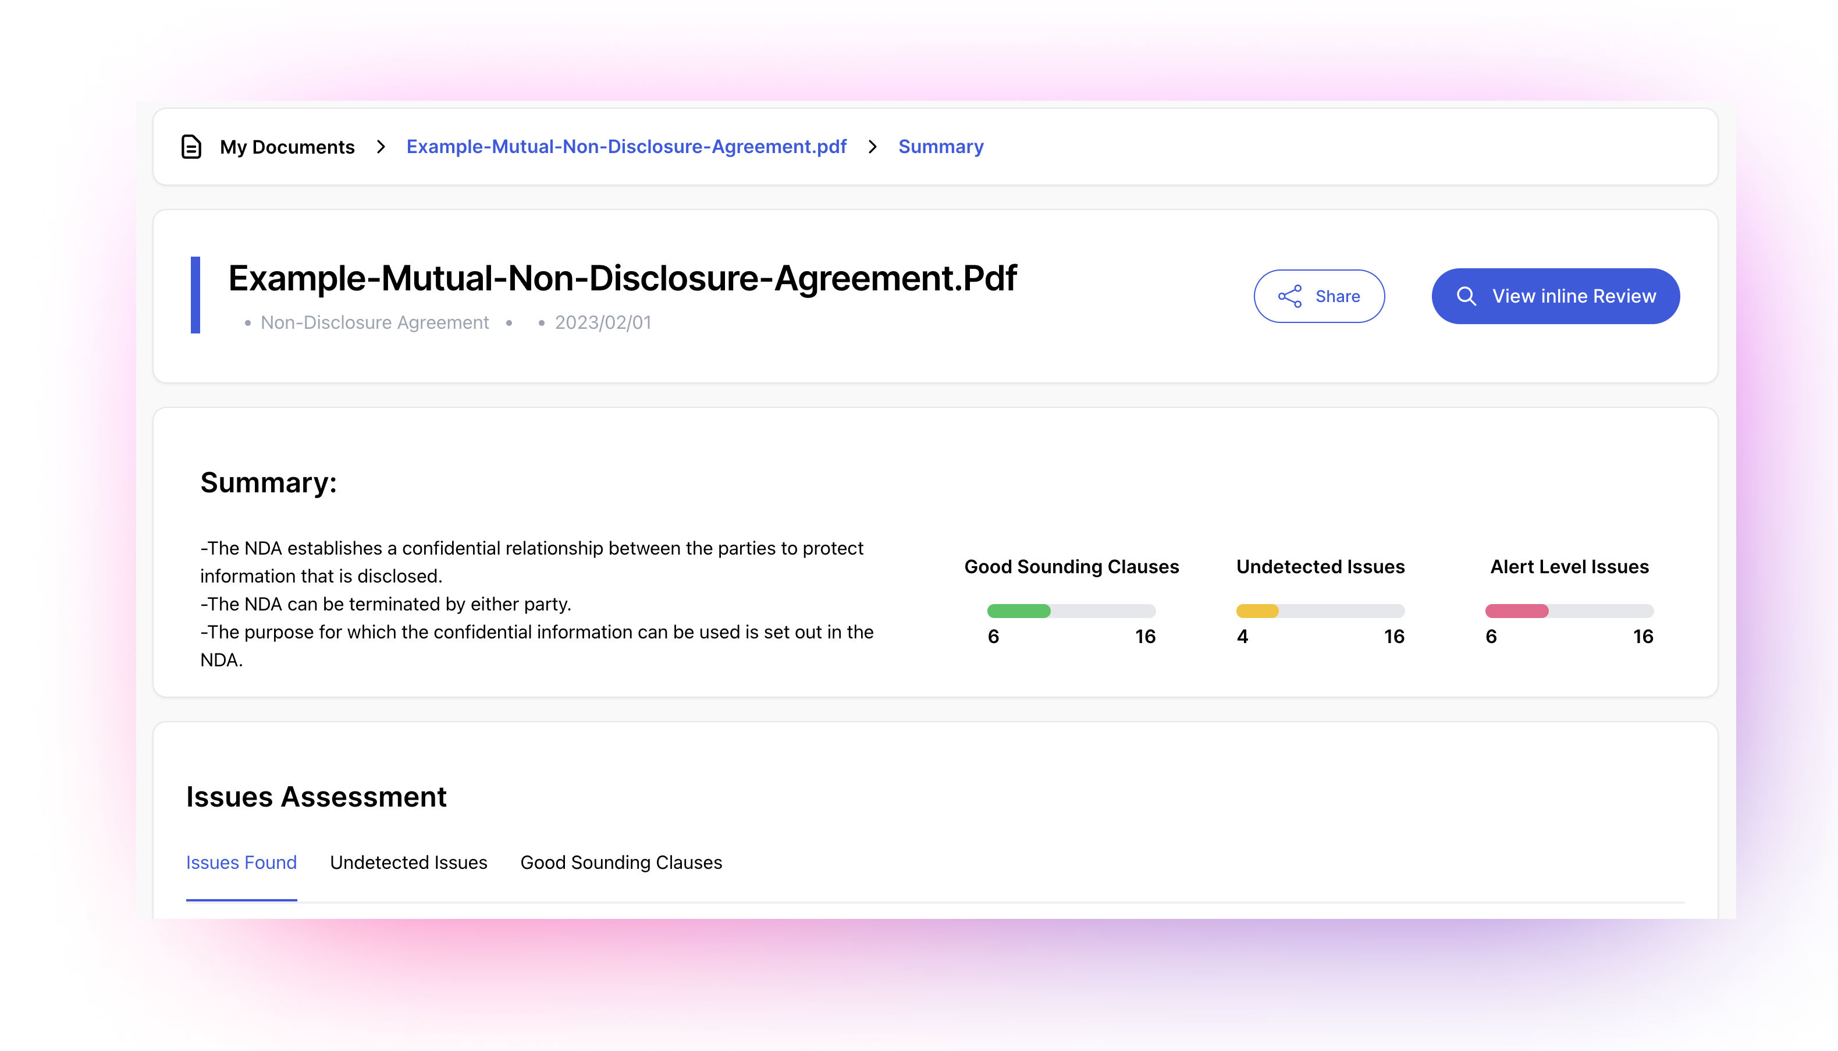Viewport: 1838px width, 1051px height.
Task: Switch to the Issues Found tab
Action: click(x=241, y=862)
